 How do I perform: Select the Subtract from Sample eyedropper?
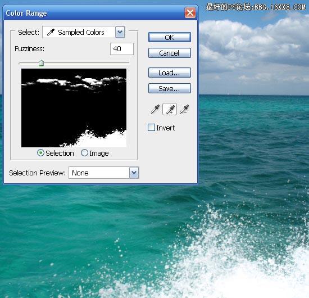point(184,109)
